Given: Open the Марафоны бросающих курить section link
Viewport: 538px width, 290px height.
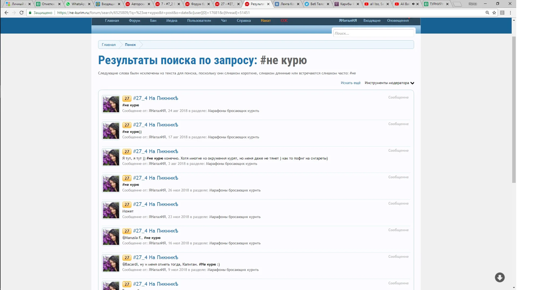Looking at the screenshot, I should (x=234, y=111).
